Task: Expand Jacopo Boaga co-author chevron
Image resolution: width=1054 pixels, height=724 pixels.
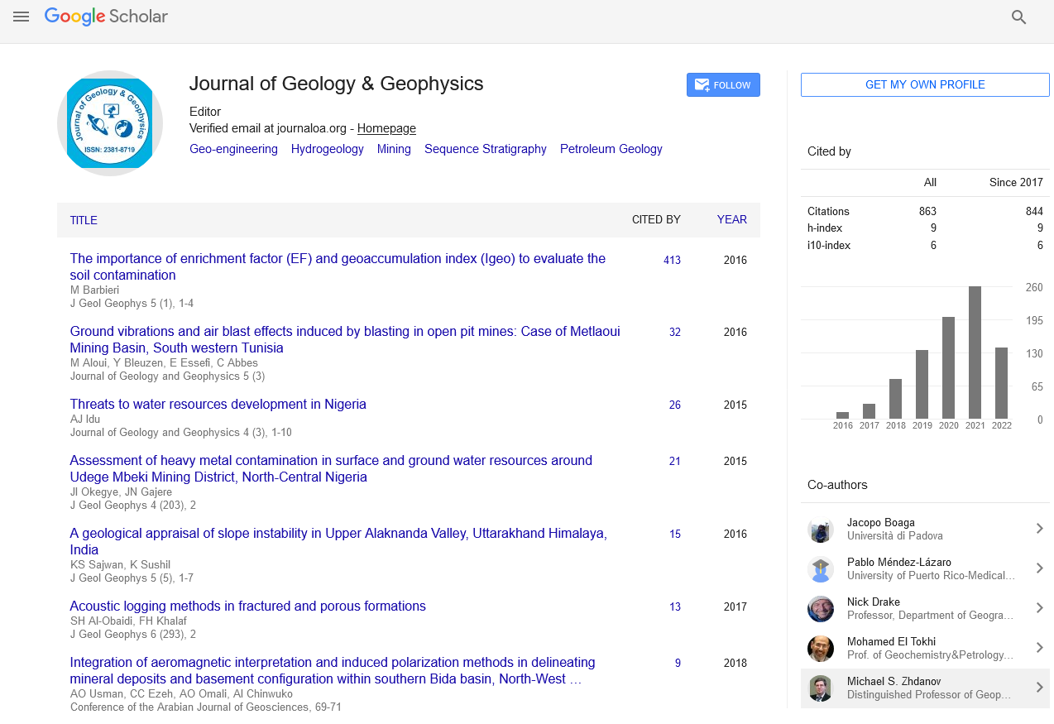Action: click(1039, 529)
